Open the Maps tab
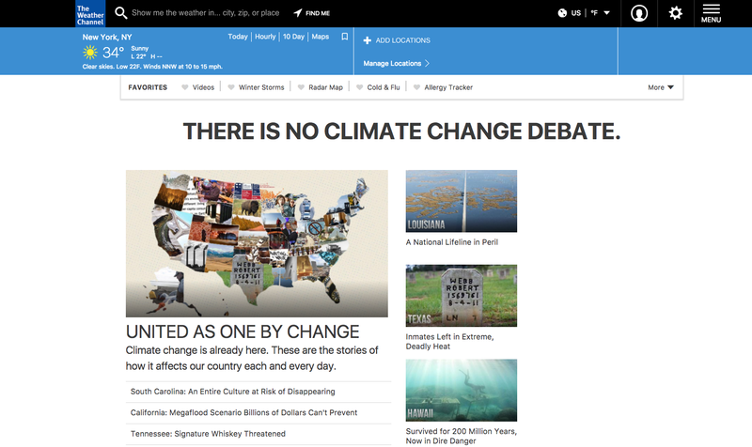The height and width of the screenshot is (447, 752). [321, 37]
